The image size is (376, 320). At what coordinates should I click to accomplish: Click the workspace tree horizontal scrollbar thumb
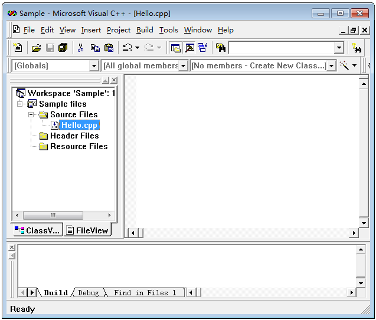(53, 215)
